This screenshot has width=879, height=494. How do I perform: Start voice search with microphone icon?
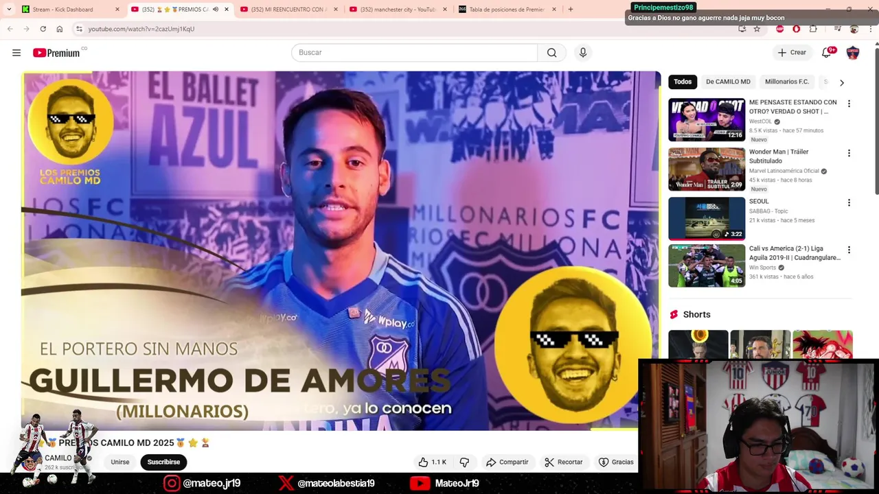pos(583,53)
